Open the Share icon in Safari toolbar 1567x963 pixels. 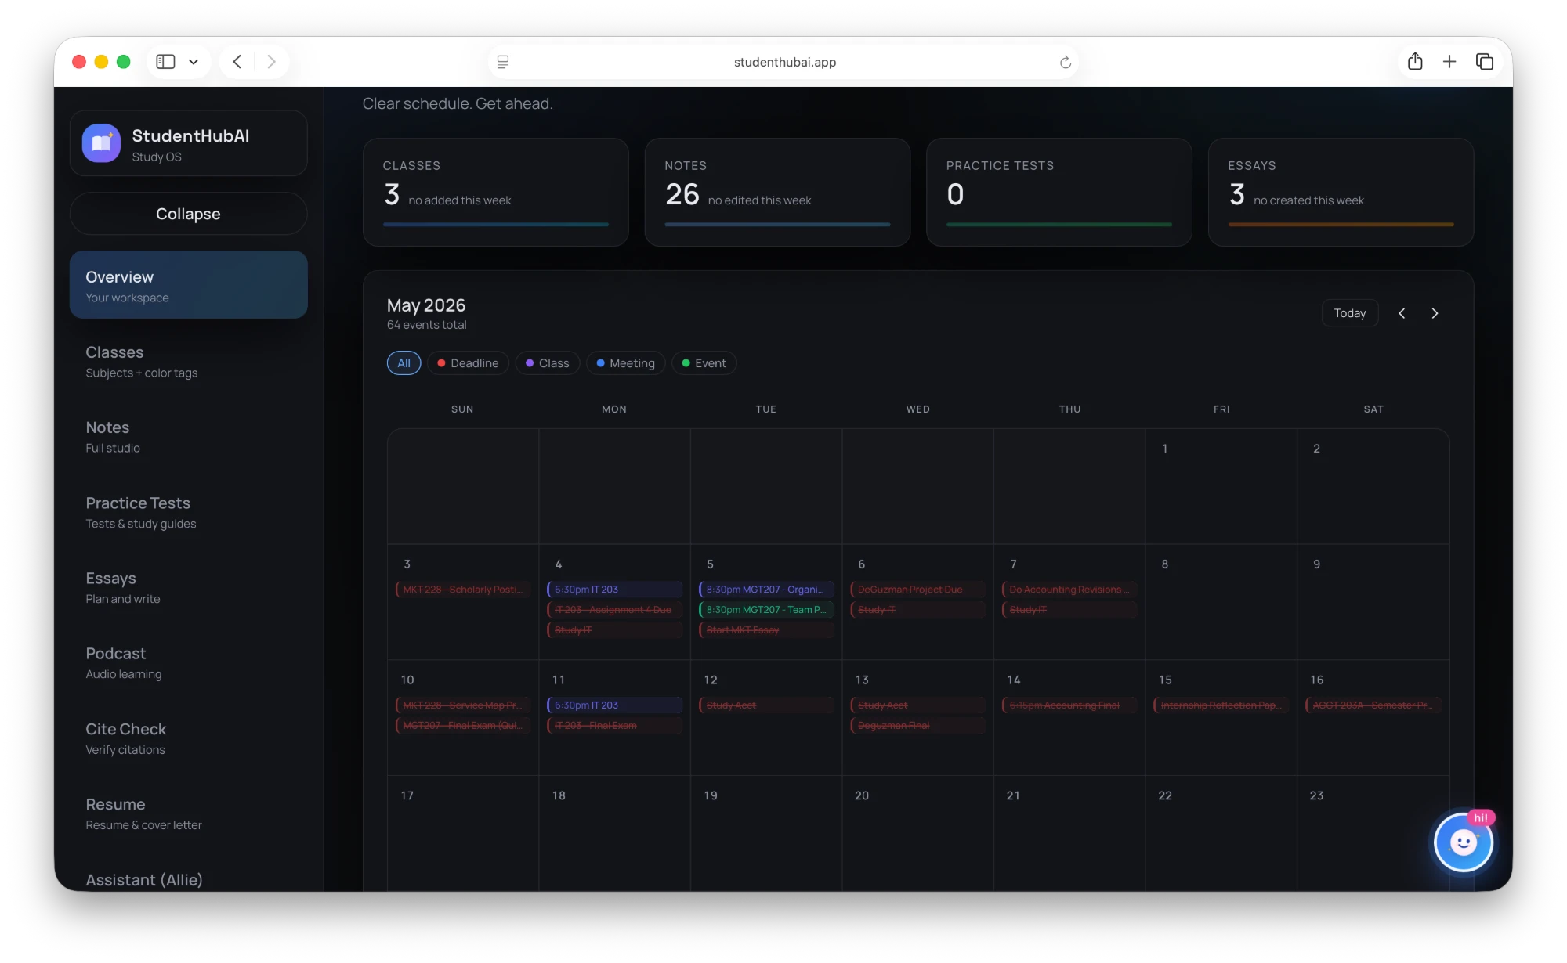point(1415,62)
